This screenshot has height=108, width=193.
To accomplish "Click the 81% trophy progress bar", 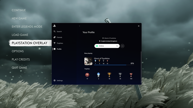I will 114,65.
